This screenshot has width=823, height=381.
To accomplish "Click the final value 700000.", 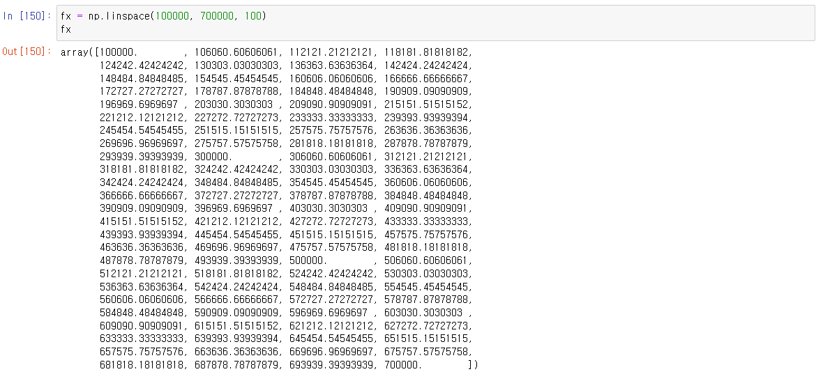I will (x=403, y=364).
